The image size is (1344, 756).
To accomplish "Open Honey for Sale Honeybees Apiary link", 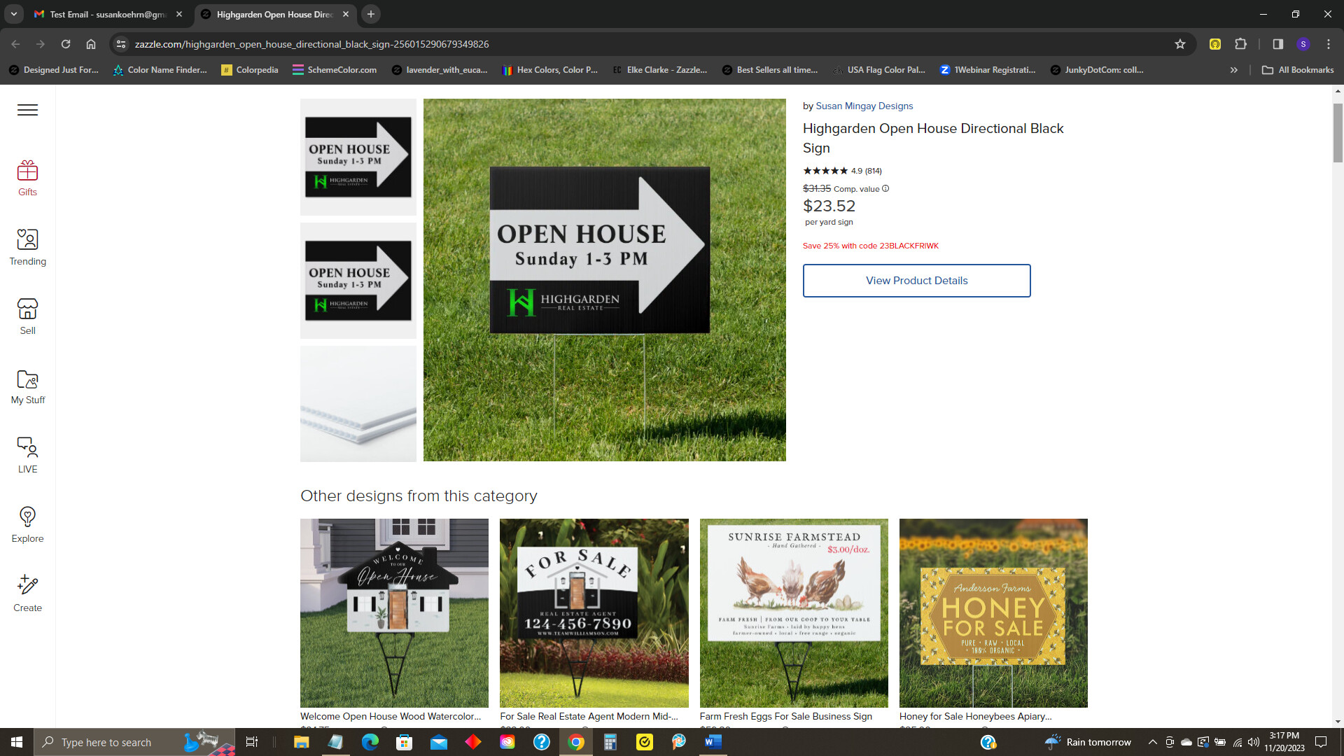I will 975,716.
